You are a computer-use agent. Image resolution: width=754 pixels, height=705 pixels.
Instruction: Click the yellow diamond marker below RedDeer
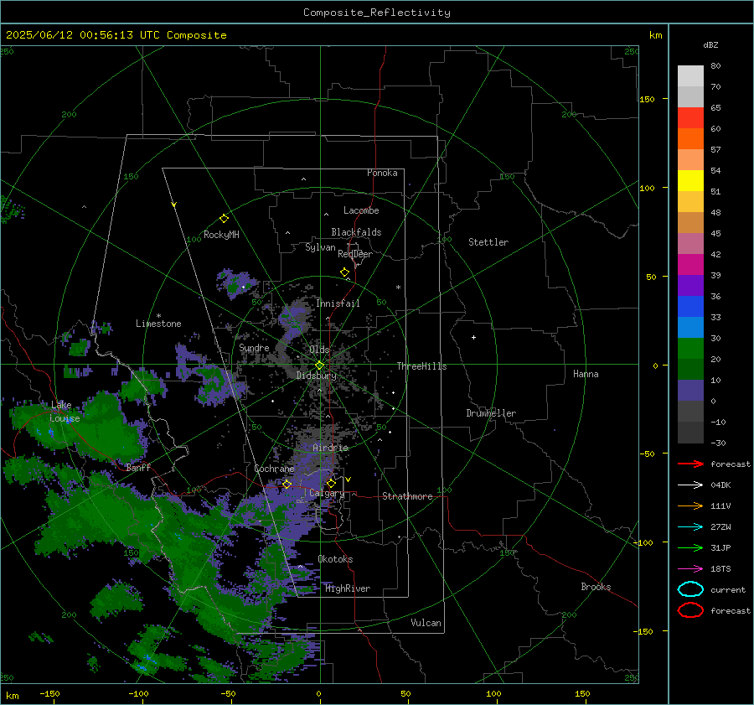[x=344, y=272]
